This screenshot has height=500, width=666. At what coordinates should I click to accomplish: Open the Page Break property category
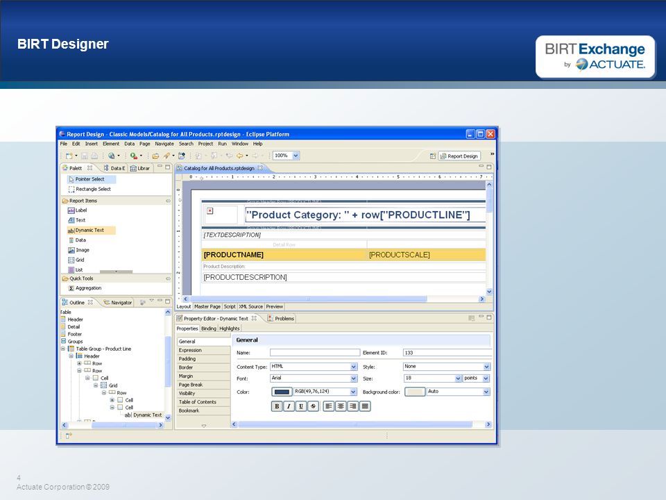[203, 385]
